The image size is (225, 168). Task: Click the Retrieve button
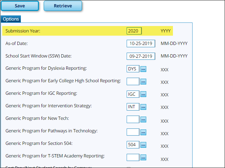[x=63, y=6]
